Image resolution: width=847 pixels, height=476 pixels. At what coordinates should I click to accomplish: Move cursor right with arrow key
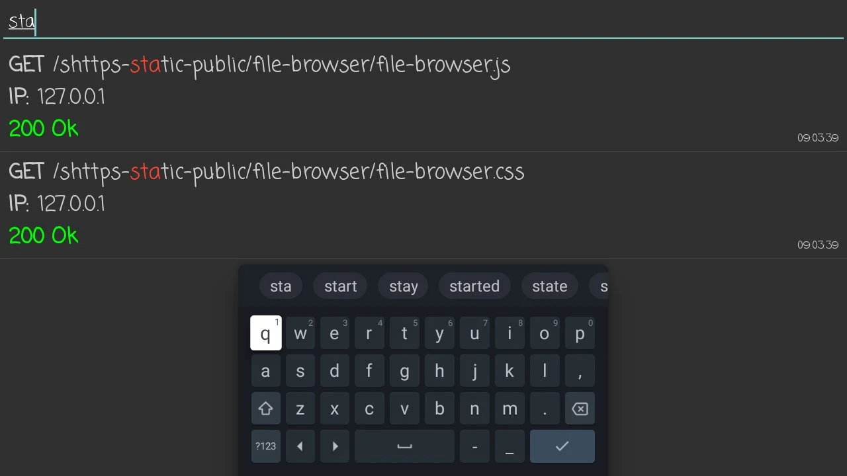(x=335, y=446)
